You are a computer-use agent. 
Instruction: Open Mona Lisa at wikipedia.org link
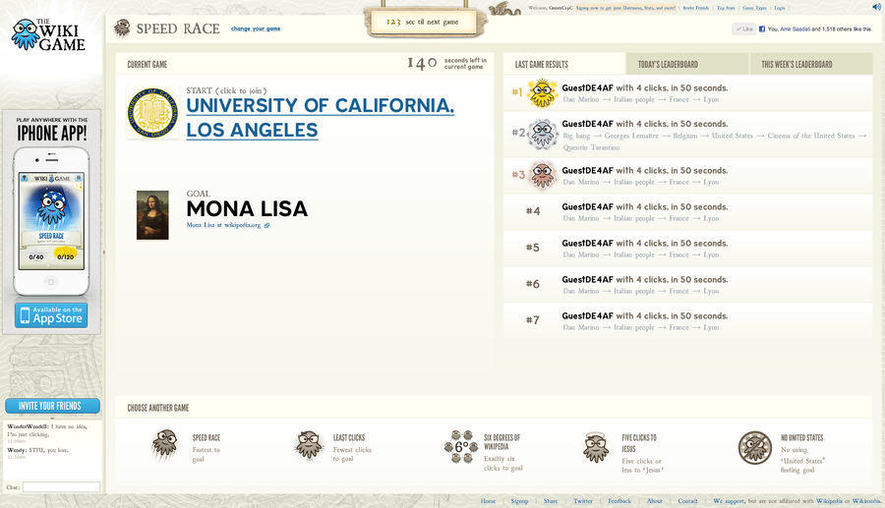click(225, 225)
